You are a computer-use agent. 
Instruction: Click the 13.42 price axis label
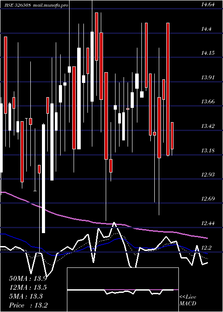tap(208, 126)
